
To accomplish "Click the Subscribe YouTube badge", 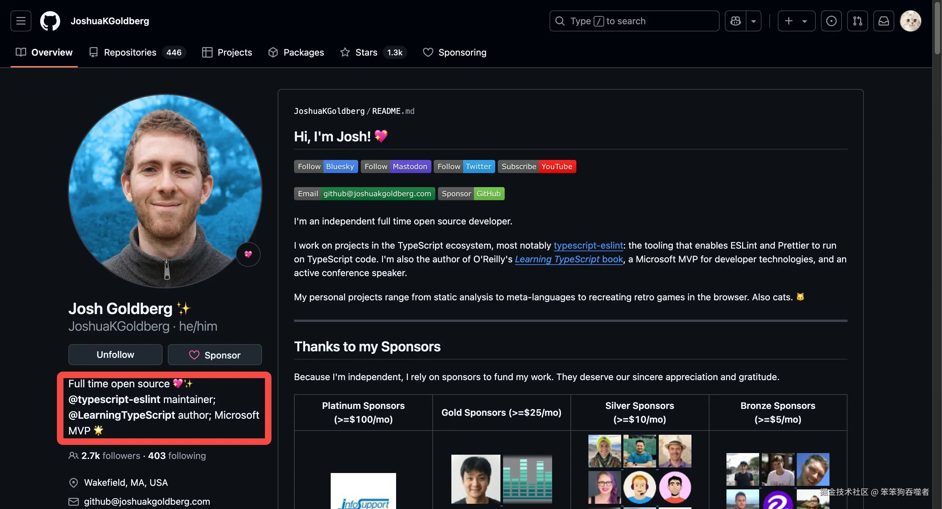I will pyautogui.click(x=536, y=167).
